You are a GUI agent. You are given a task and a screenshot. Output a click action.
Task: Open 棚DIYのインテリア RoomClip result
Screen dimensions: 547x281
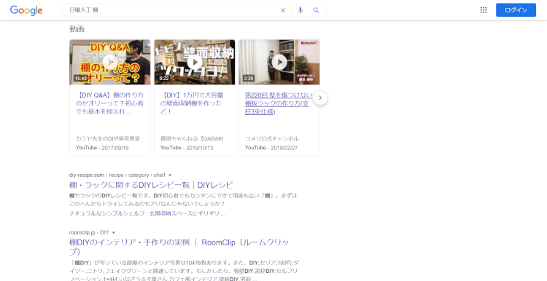click(x=179, y=247)
